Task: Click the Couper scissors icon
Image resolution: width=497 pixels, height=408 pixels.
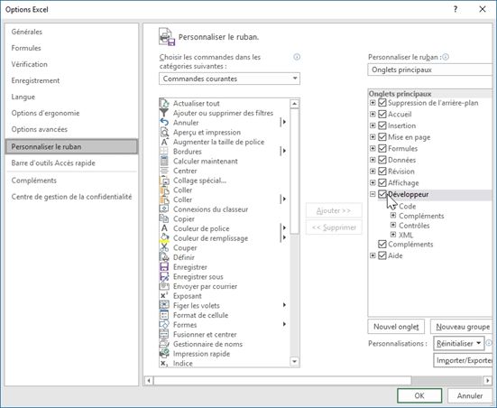Action: click(164, 248)
